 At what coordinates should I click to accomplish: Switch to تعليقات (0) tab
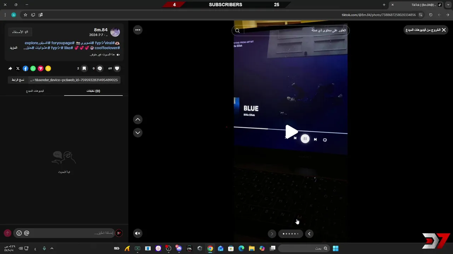(x=93, y=91)
